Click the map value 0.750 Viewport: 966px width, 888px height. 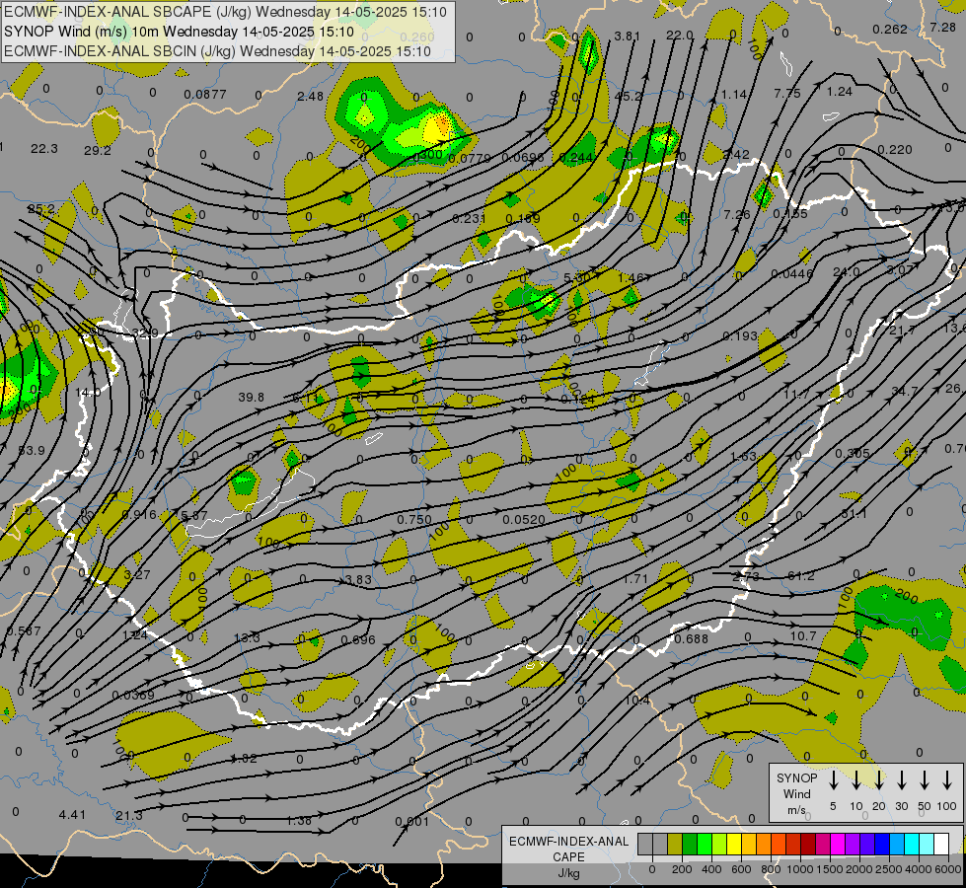click(x=414, y=520)
